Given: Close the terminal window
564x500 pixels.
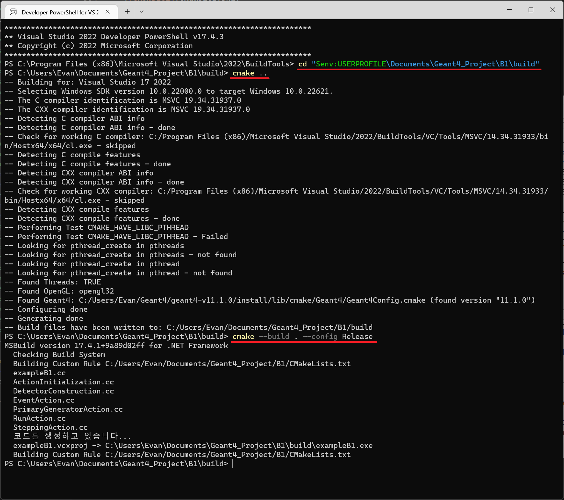Looking at the screenshot, I should pyautogui.click(x=552, y=10).
